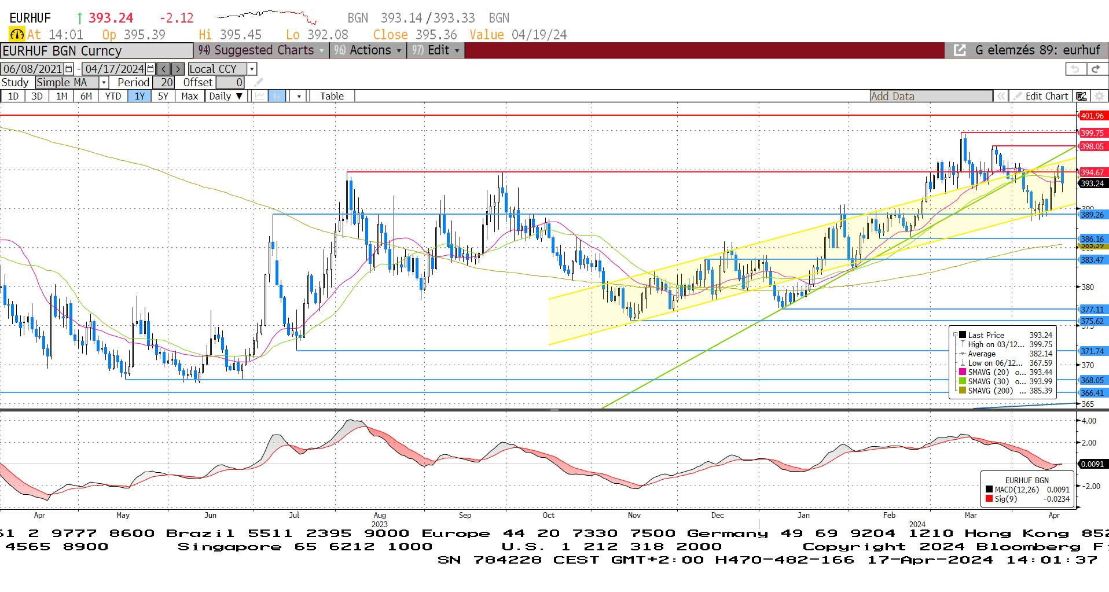Expand the chart type dropdown arrow
The height and width of the screenshot is (592, 1109).
(299, 96)
